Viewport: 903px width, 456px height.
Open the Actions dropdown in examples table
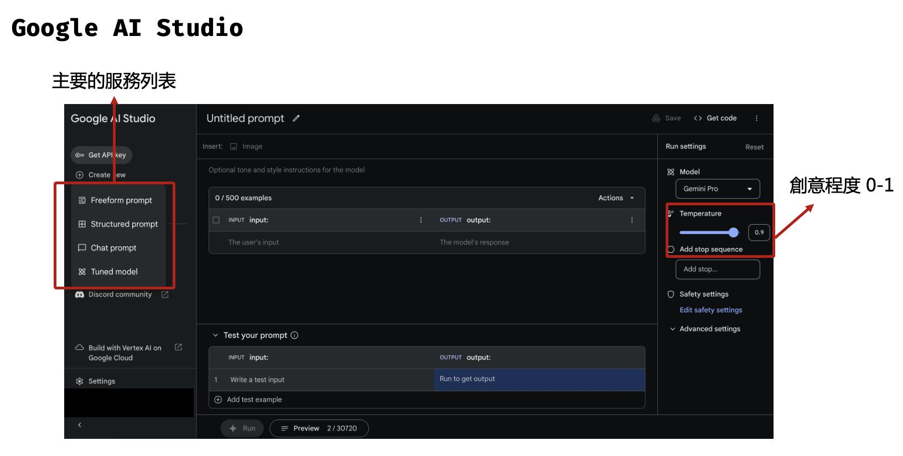(x=616, y=198)
